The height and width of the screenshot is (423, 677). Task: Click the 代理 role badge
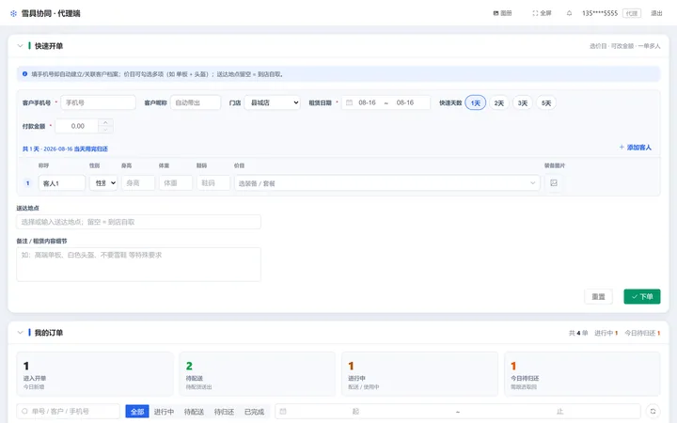[632, 13]
